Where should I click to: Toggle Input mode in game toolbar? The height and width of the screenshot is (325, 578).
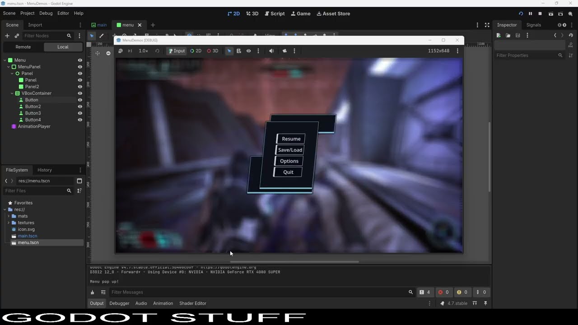tap(177, 51)
